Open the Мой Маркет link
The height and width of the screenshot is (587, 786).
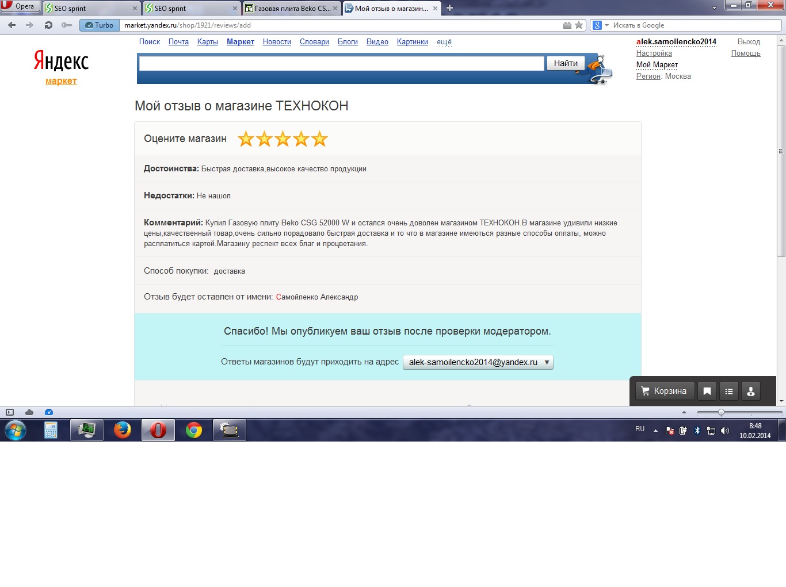coord(657,65)
